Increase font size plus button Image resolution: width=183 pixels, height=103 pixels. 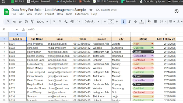(117, 22)
